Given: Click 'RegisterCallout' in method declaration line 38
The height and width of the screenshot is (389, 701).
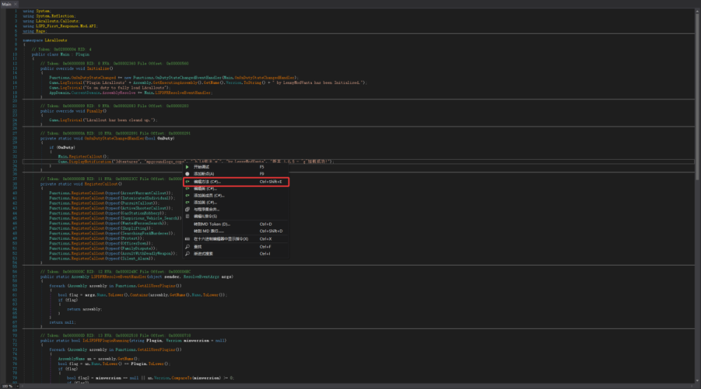Looking at the screenshot, I should click(x=102, y=184).
